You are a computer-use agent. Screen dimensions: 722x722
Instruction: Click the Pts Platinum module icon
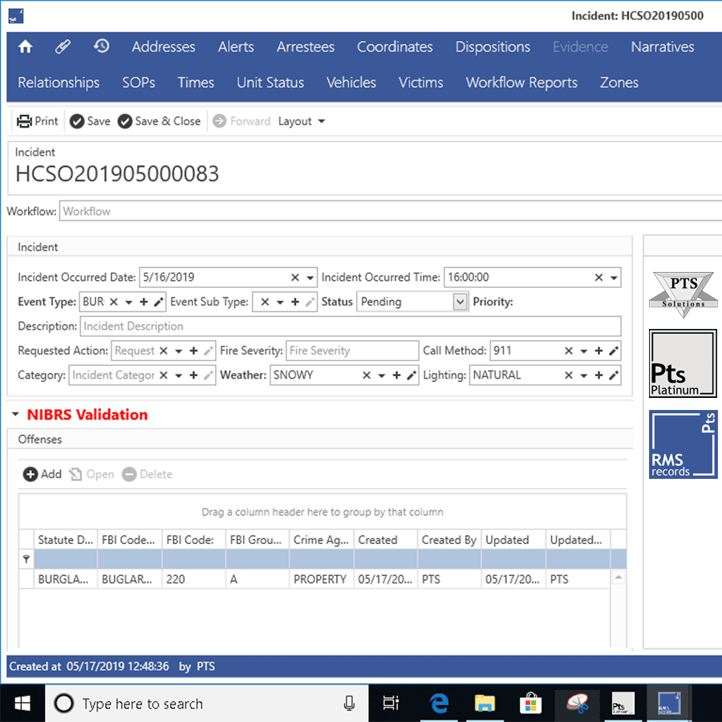coord(683,363)
